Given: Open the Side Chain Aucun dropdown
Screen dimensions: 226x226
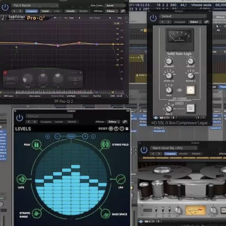Looking at the screenshot, I should 115,6.
